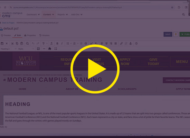This screenshot has height=138, width=190.
Task: Open editor help question mark icon
Action: coord(136,43)
